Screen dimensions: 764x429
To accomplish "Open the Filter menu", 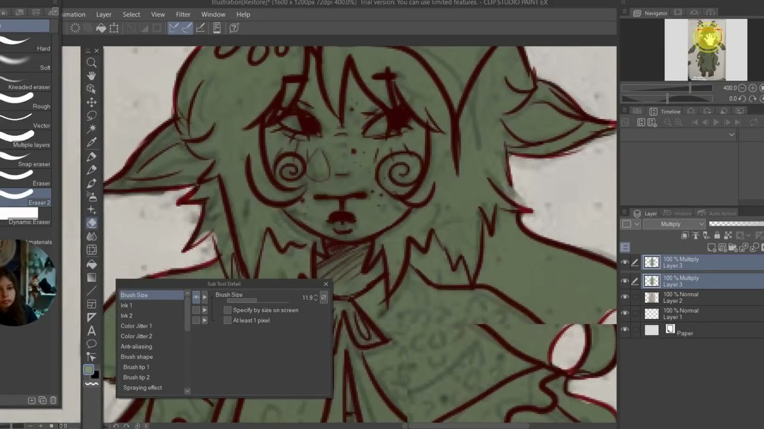I will (x=183, y=14).
